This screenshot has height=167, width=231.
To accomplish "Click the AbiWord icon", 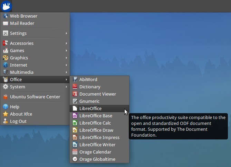I will click(x=75, y=79).
